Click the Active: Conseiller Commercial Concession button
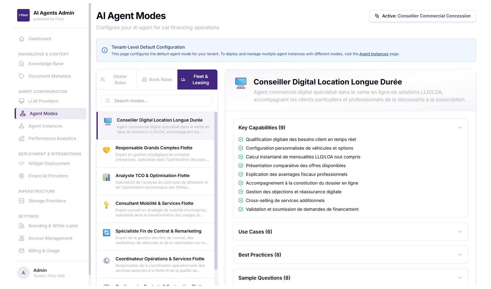The image size is (491, 289). 422,16
